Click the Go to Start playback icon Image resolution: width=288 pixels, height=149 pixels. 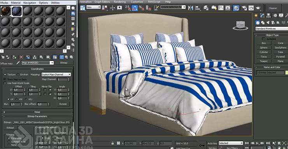click(247, 143)
